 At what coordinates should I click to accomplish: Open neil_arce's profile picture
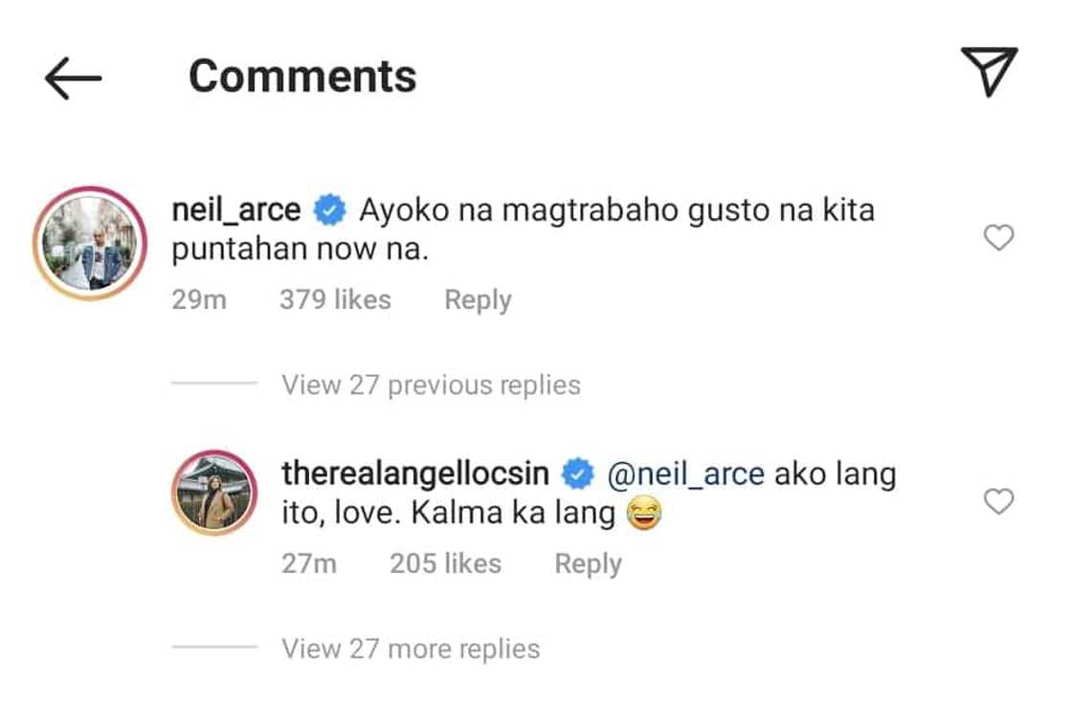pyautogui.click(x=89, y=244)
